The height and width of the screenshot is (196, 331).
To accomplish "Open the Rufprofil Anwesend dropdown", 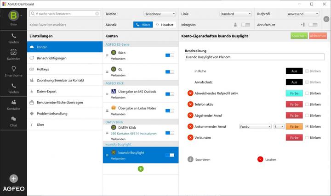I will [303, 14].
